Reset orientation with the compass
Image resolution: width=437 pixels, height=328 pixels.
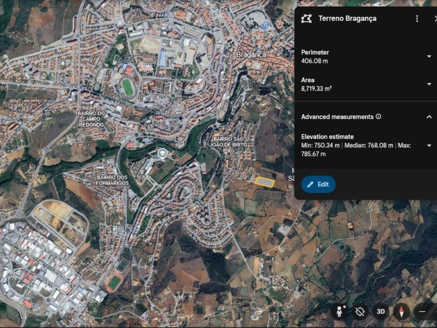[401, 312]
